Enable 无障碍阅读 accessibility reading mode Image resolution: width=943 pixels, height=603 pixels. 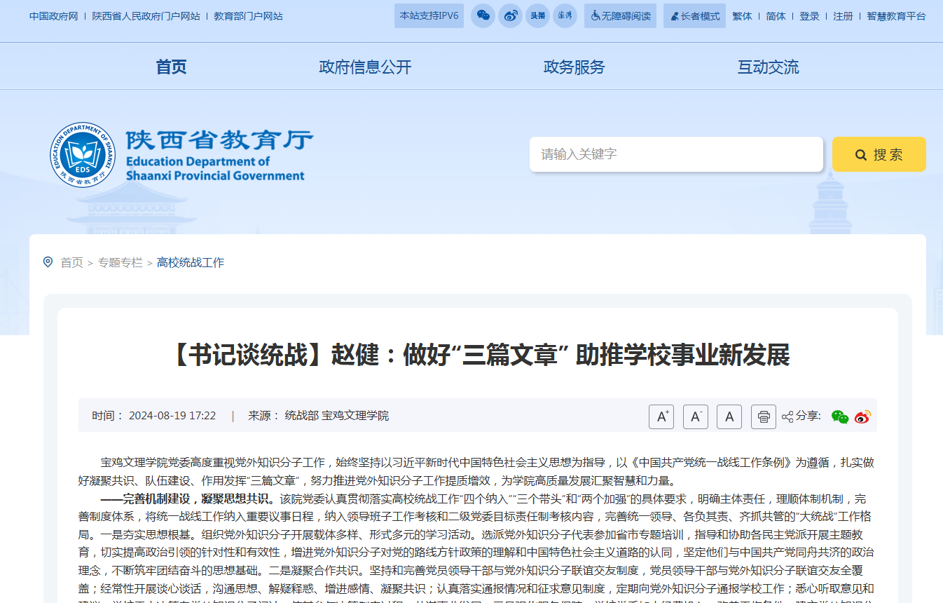(x=620, y=16)
